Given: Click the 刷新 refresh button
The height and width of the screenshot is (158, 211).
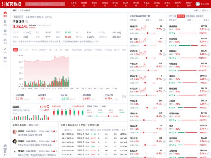Looking at the screenshot, I should tap(197, 10).
